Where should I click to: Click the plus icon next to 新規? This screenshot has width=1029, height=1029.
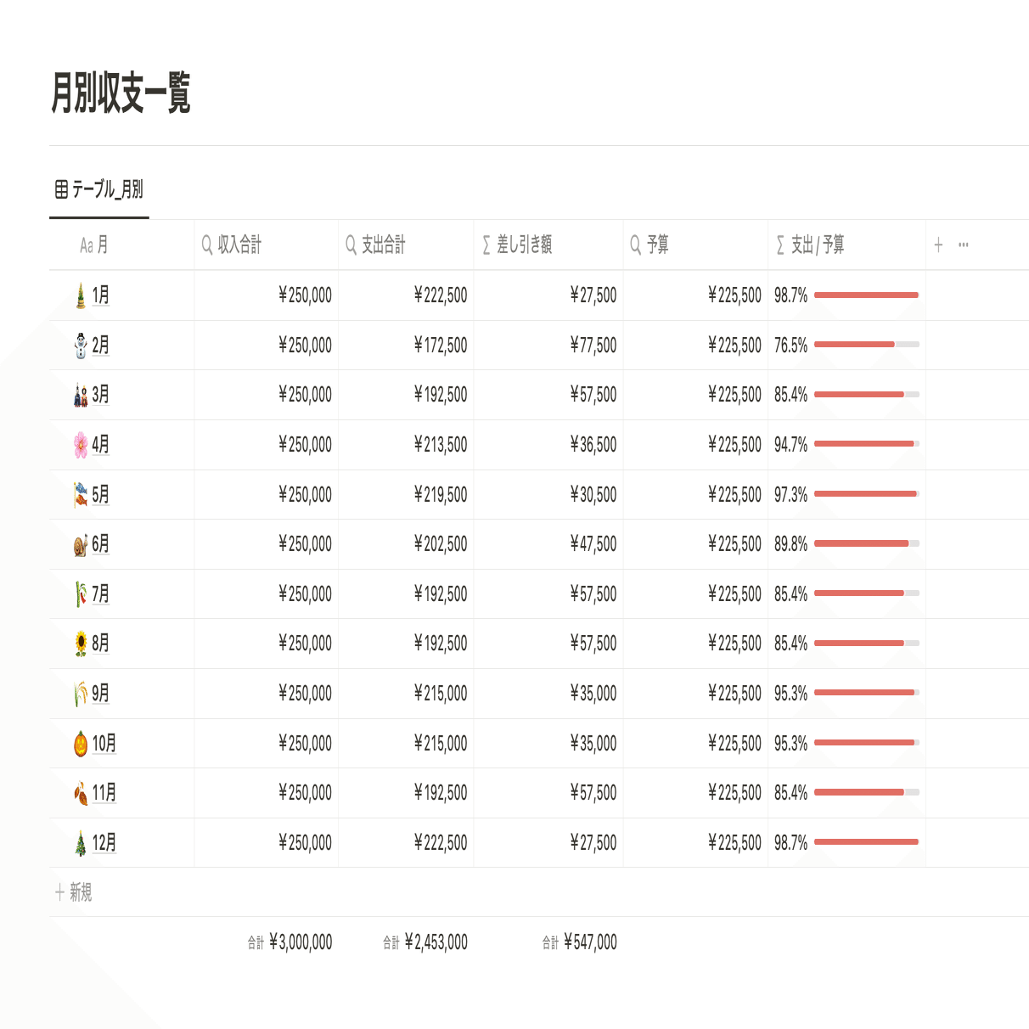(59, 892)
